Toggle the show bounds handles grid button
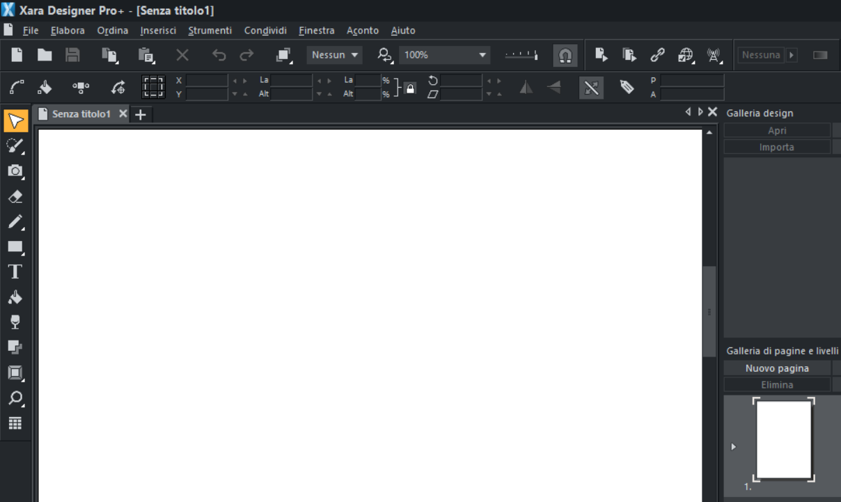Screen dimensions: 841x502 coord(153,87)
